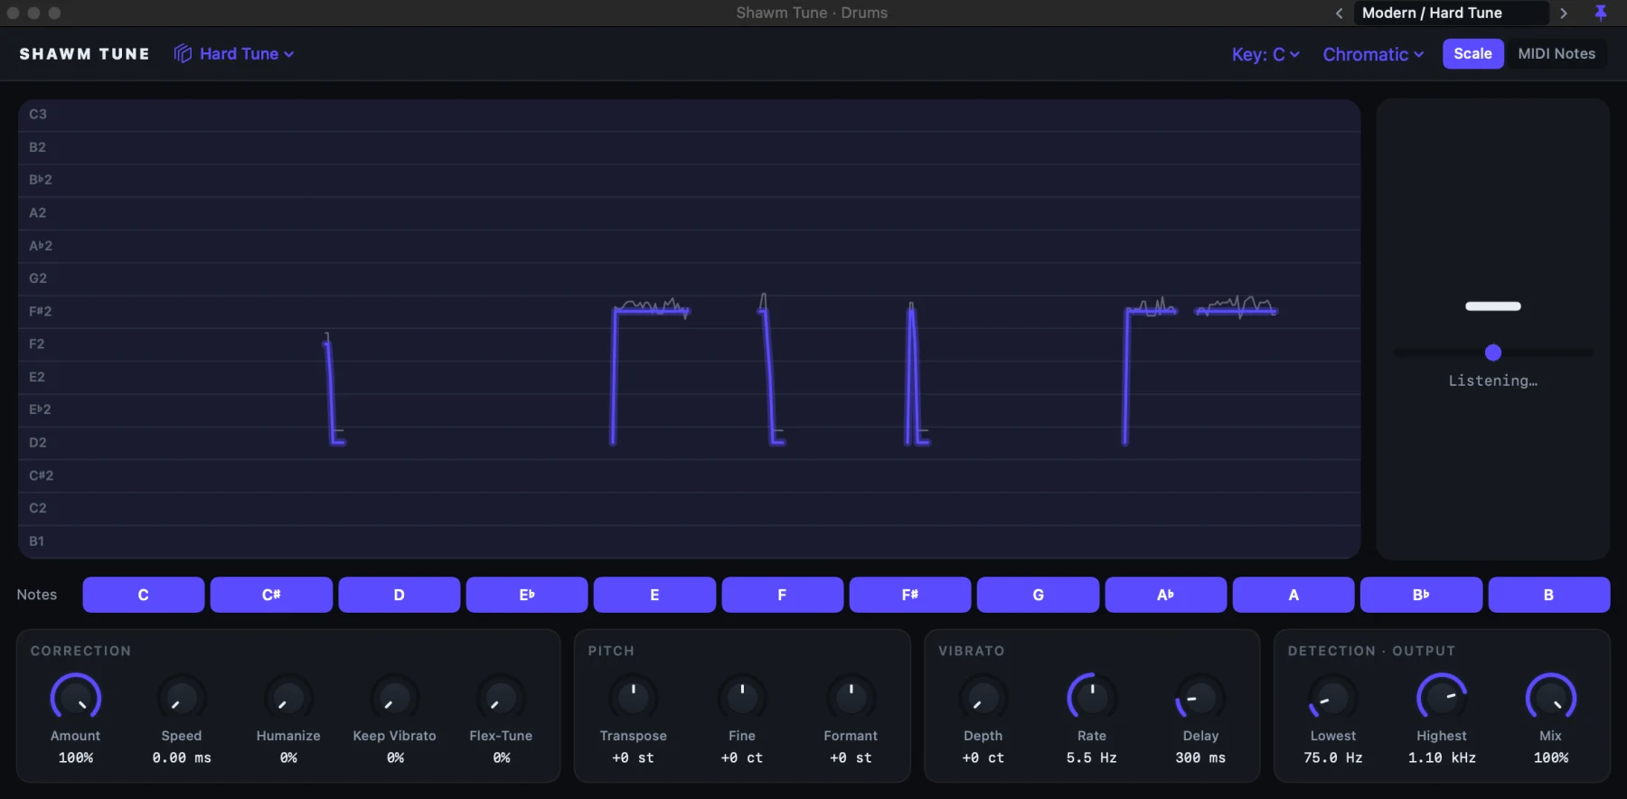Toggle the C# note button
The width and height of the screenshot is (1627, 799).
pyautogui.click(x=271, y=595)
